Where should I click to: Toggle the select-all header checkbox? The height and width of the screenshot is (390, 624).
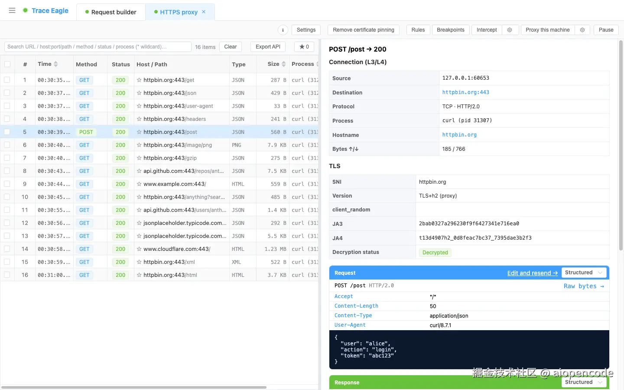tap(7, 64)
